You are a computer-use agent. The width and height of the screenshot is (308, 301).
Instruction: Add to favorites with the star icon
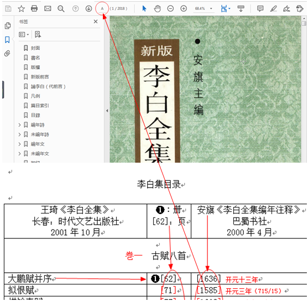(21, 9)
